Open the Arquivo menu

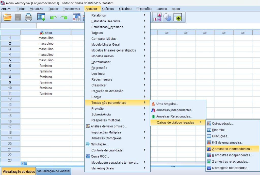(x=6, y=9)
